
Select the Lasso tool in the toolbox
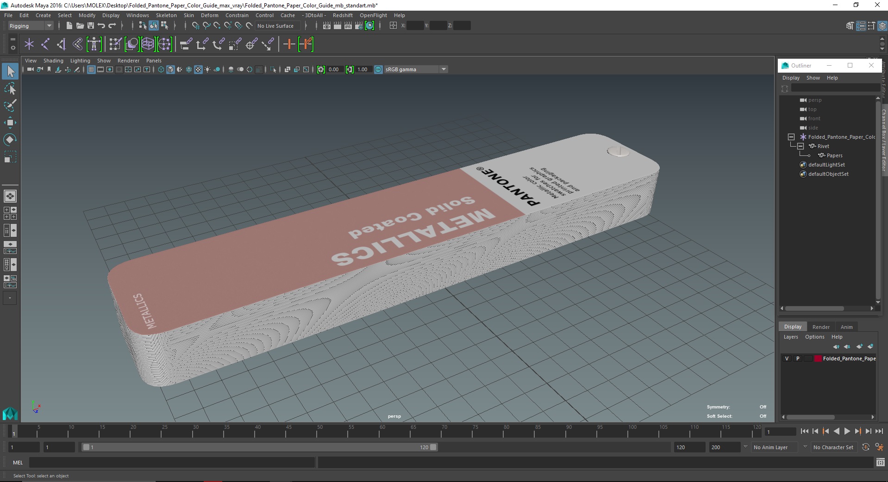(10, 88)
